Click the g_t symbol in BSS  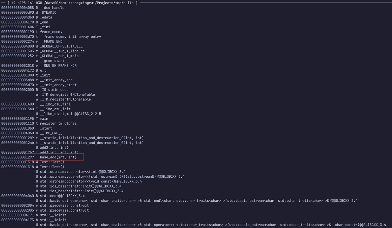pos(43,70)
